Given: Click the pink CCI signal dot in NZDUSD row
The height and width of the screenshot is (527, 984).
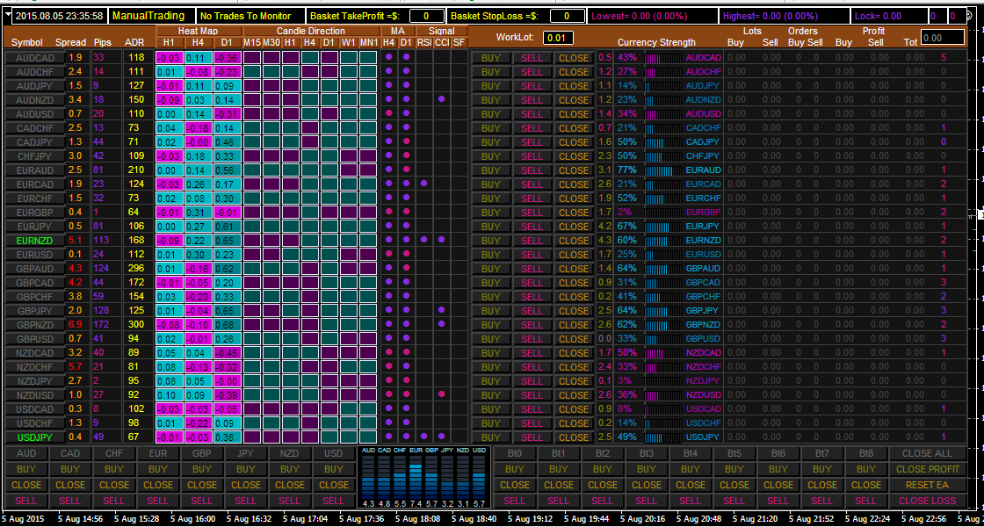Looking at the screenshot, I should point(442,394).
